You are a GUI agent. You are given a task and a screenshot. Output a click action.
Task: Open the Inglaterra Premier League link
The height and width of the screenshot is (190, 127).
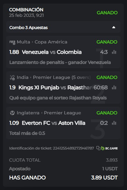[x=62, y=113]
